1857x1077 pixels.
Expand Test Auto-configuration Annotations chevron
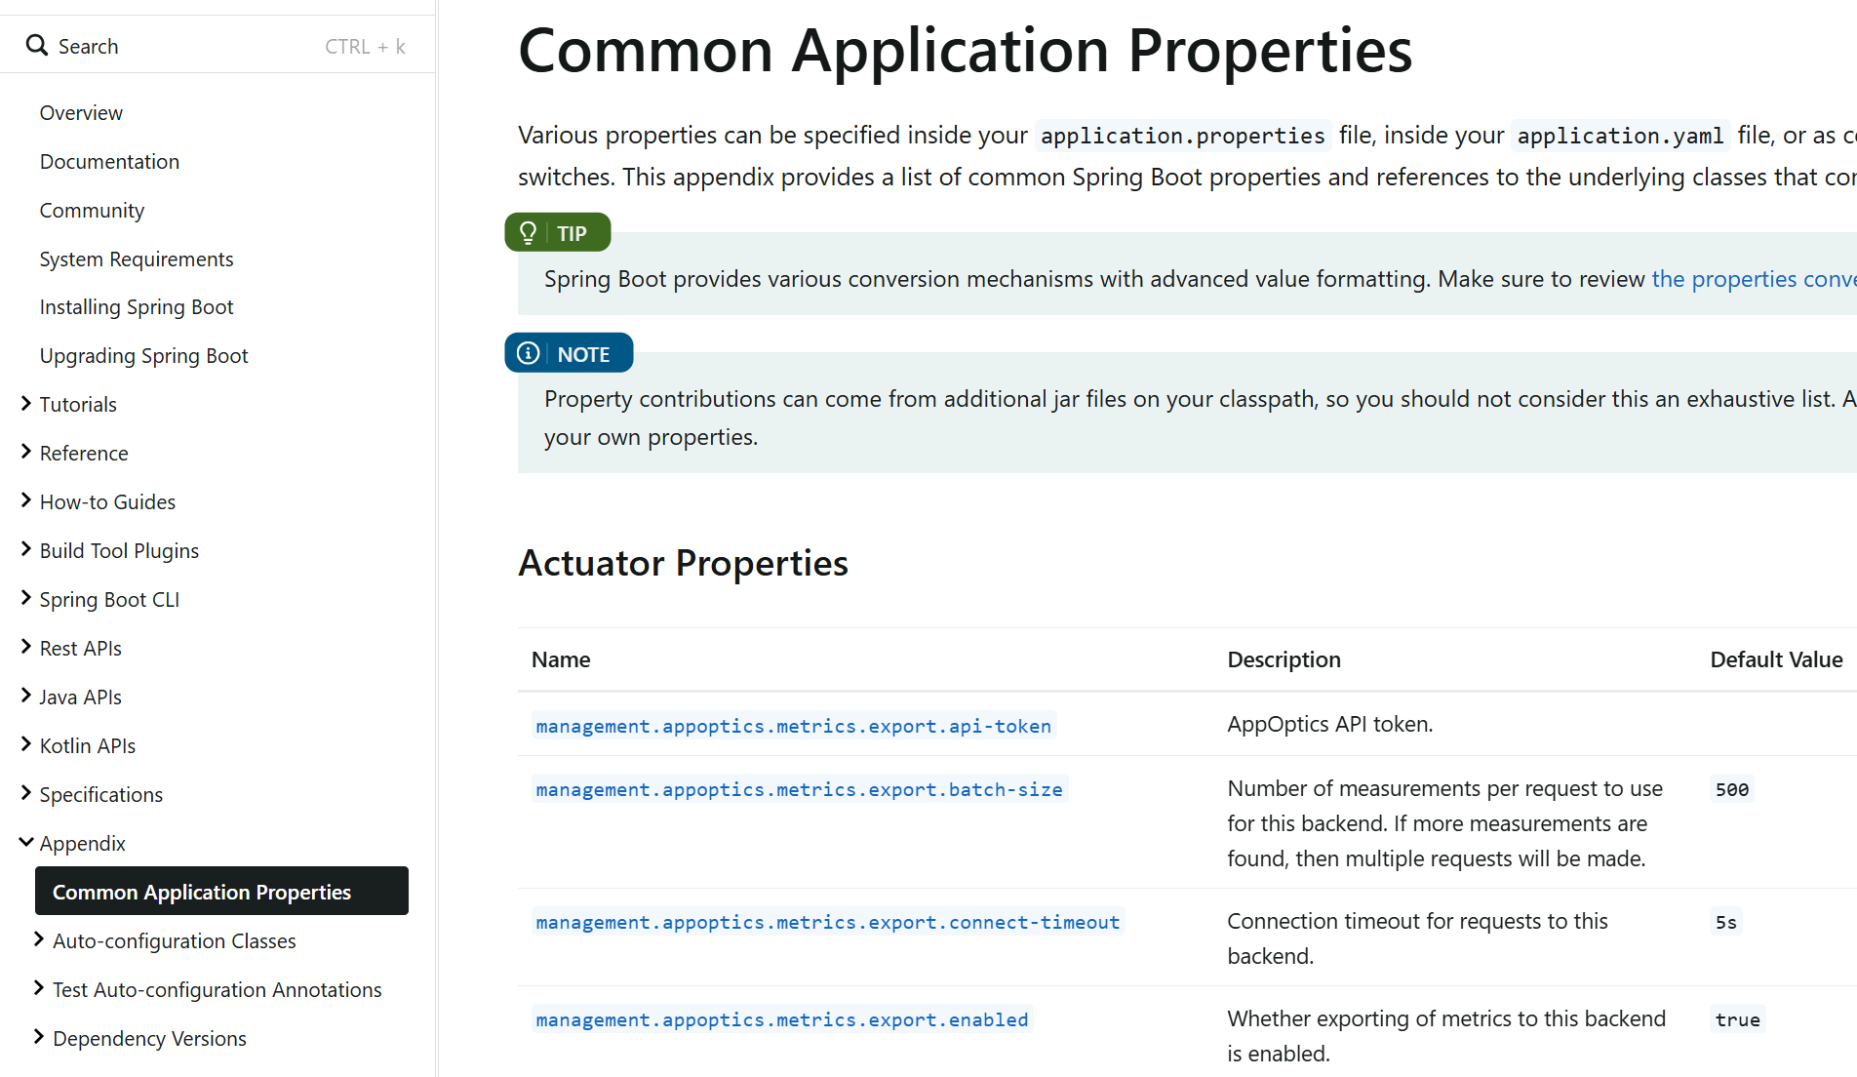[x=39, y=988]
